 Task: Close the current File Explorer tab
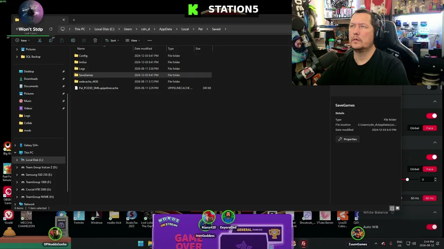pyautogui.click(x=63, y=20)
